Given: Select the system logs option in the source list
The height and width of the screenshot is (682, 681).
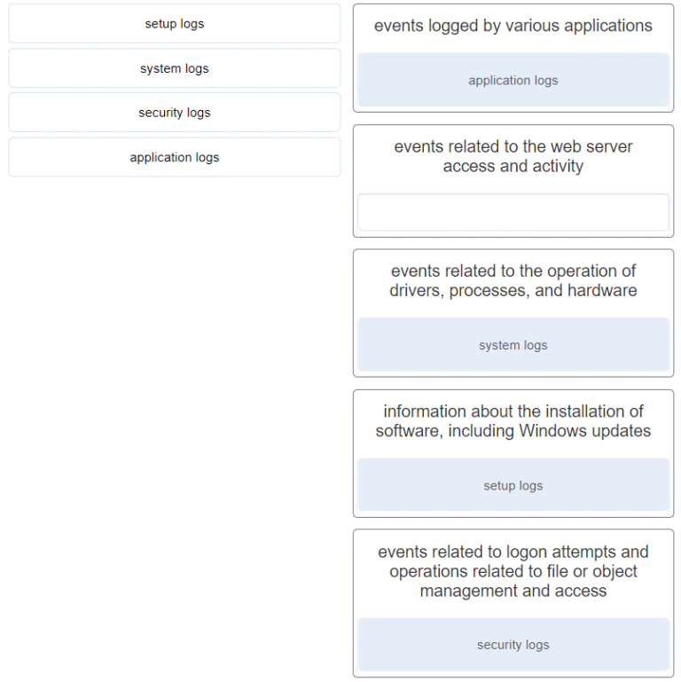Looking at the screenshot, I should click(174, 68).
